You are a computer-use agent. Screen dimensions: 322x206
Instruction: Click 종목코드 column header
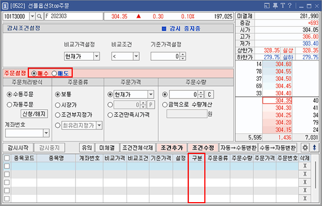[x=24, y=158]
